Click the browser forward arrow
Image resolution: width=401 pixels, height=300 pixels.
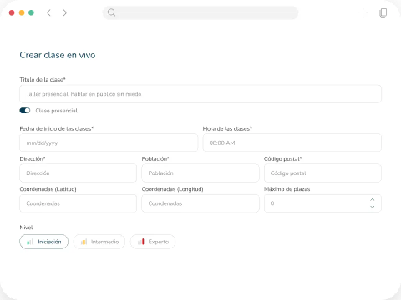pyautogui.click(x=65, y=12)
